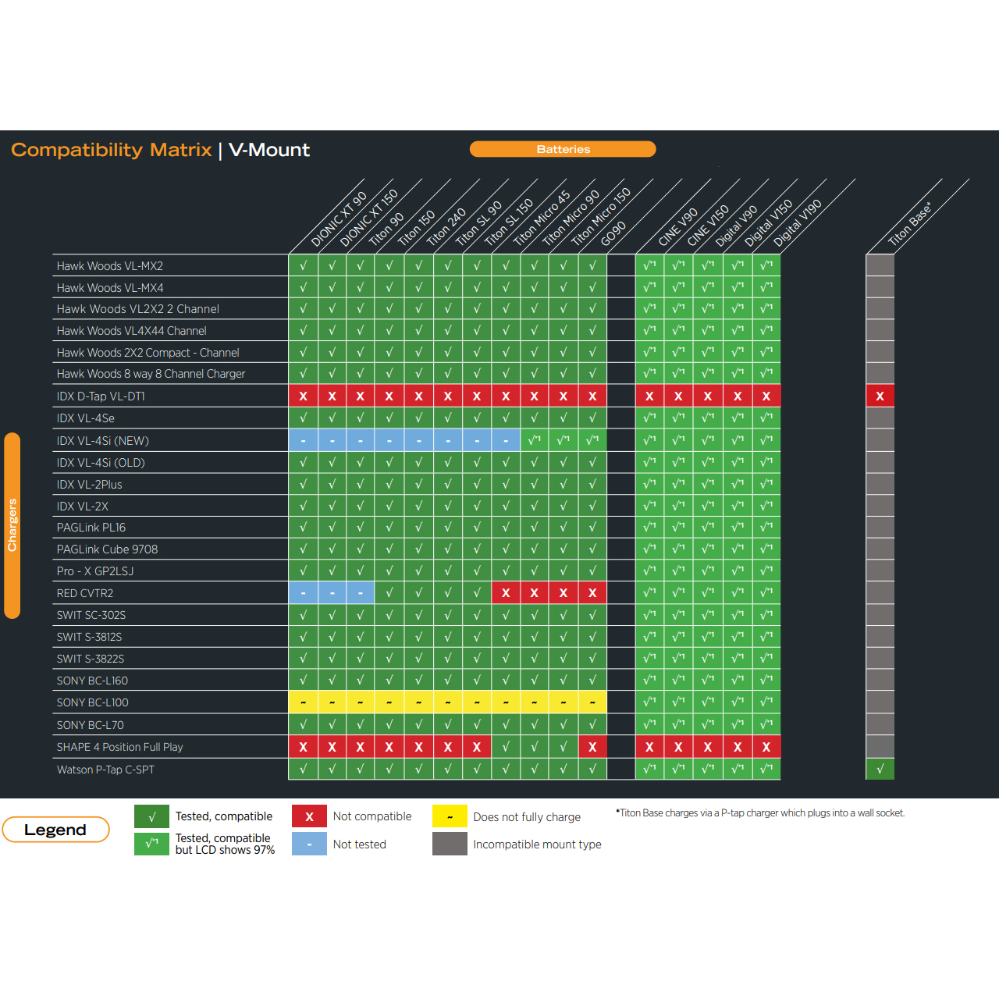Click yellow tilde in SONY BC-L100 row, GO90 column

coord(592,702)
